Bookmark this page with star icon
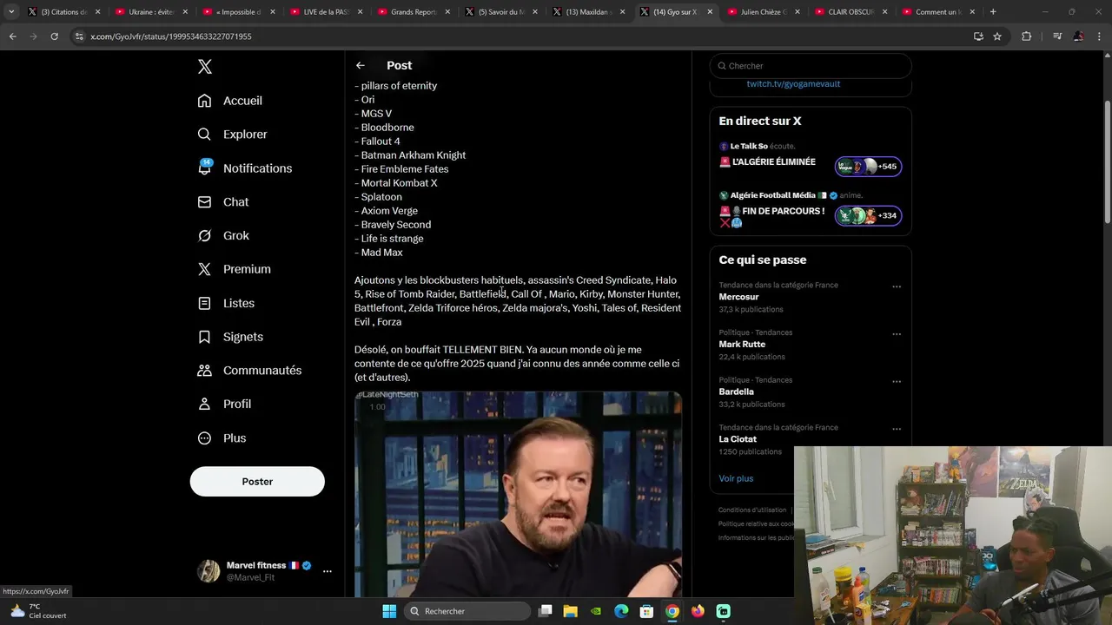 click(997, 36)
